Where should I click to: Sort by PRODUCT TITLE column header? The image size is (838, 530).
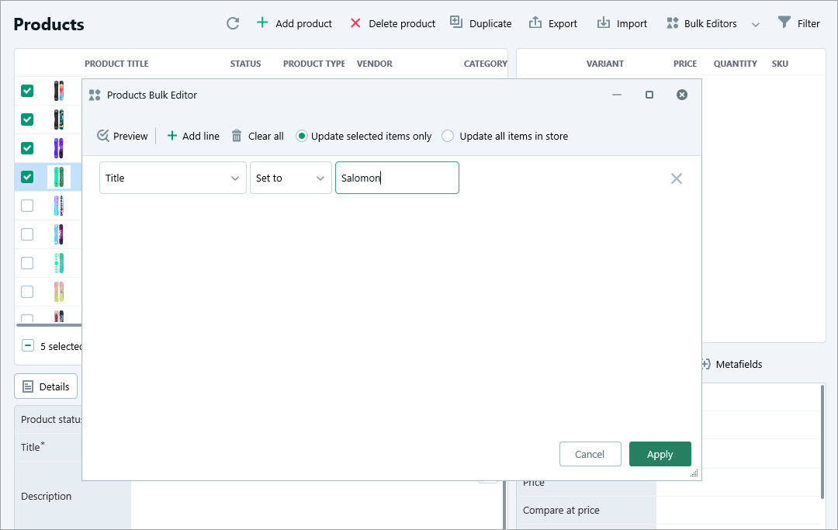pyautogui.click(x=116, y=64)
